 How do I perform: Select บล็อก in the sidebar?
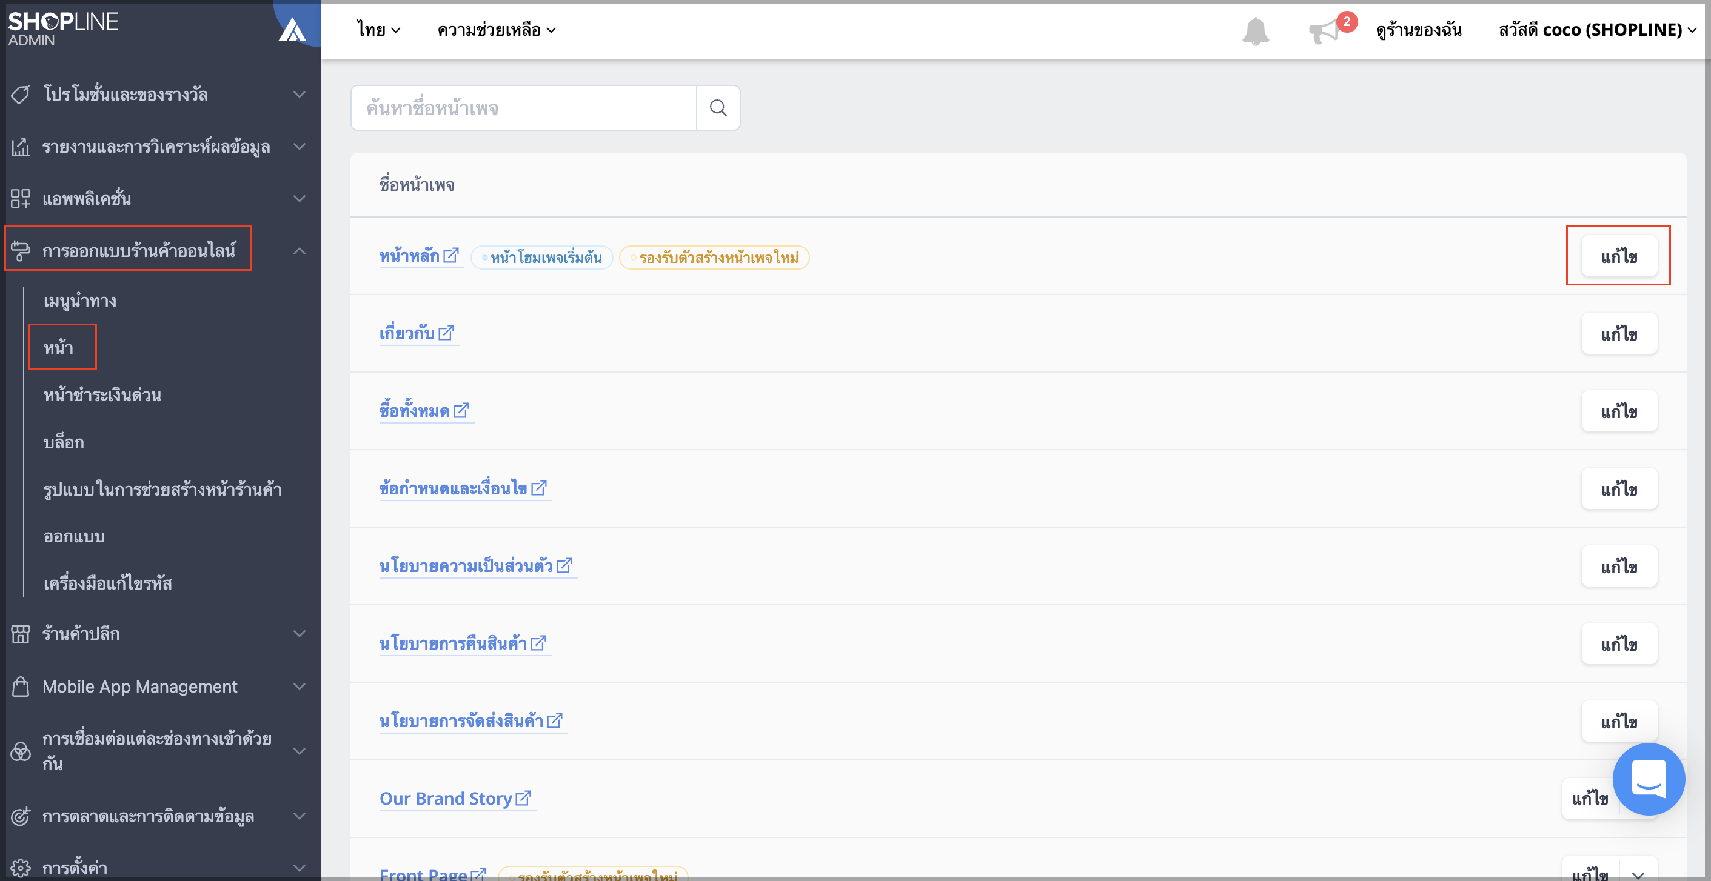(x=64, y=442)
